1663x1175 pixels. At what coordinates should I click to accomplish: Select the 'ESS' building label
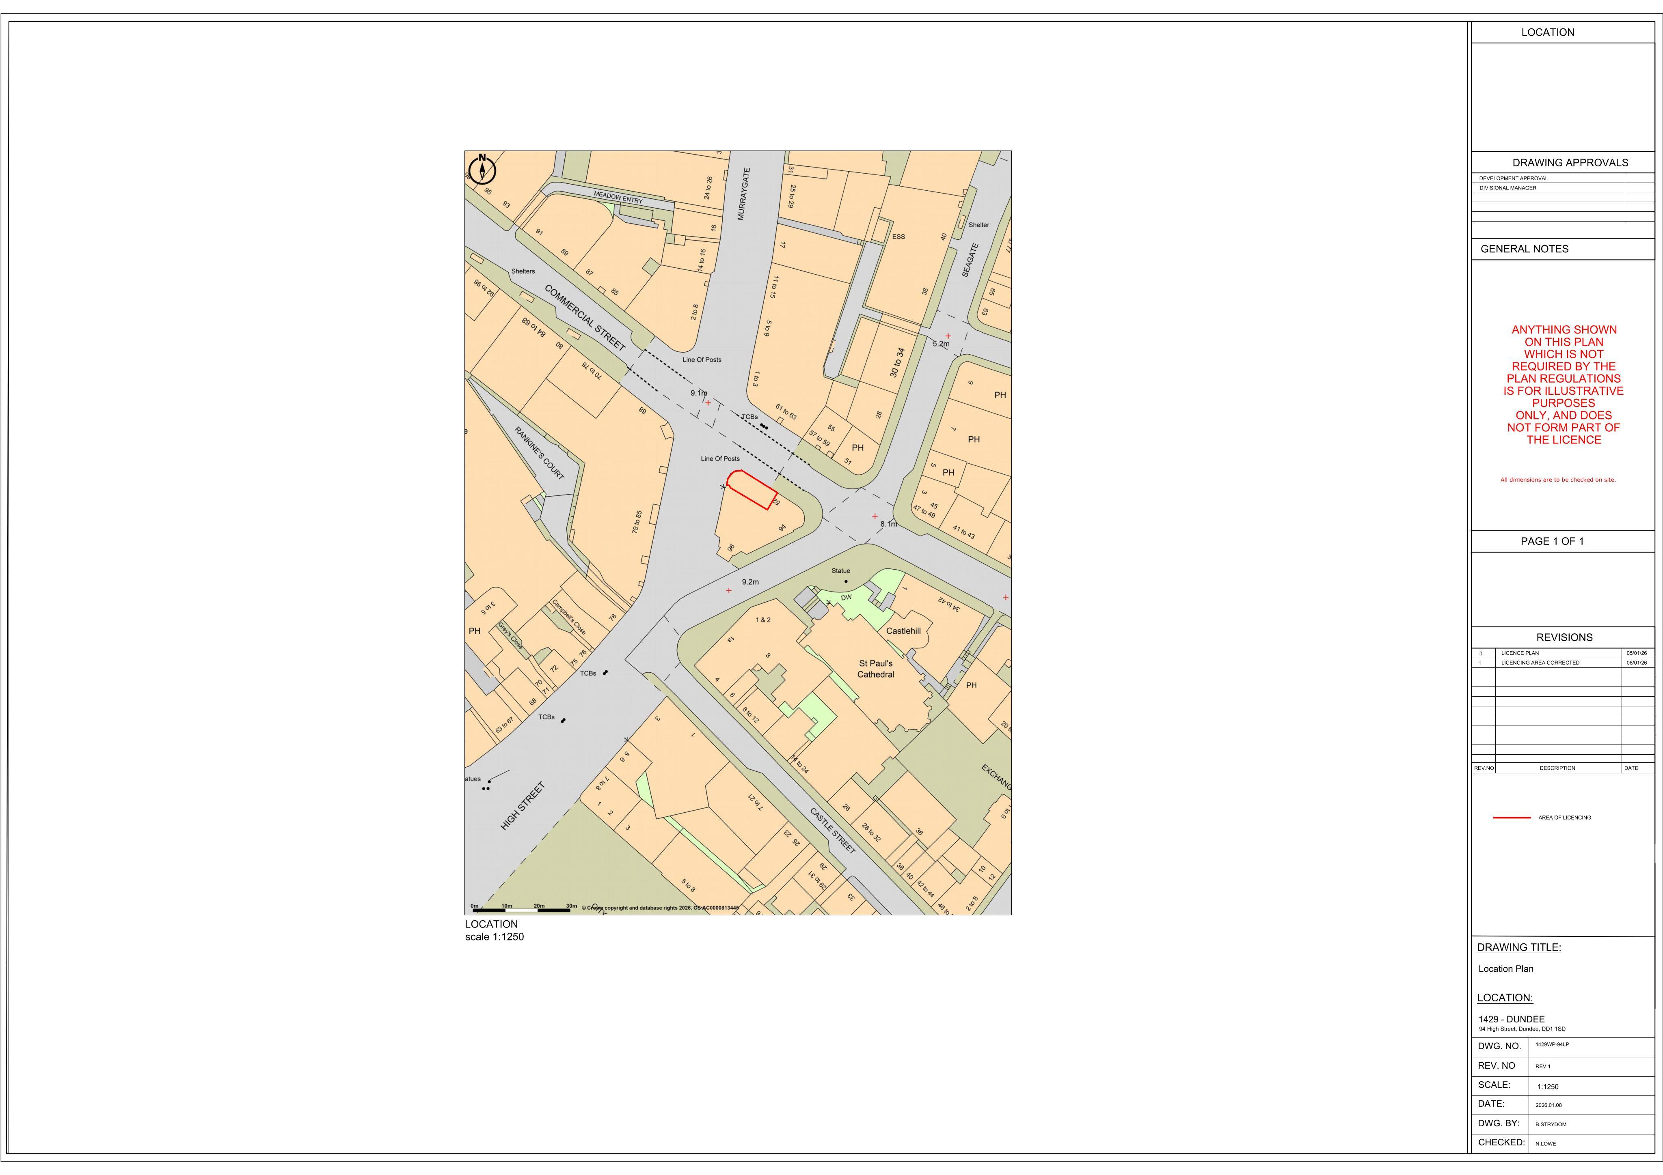[898, 237]
